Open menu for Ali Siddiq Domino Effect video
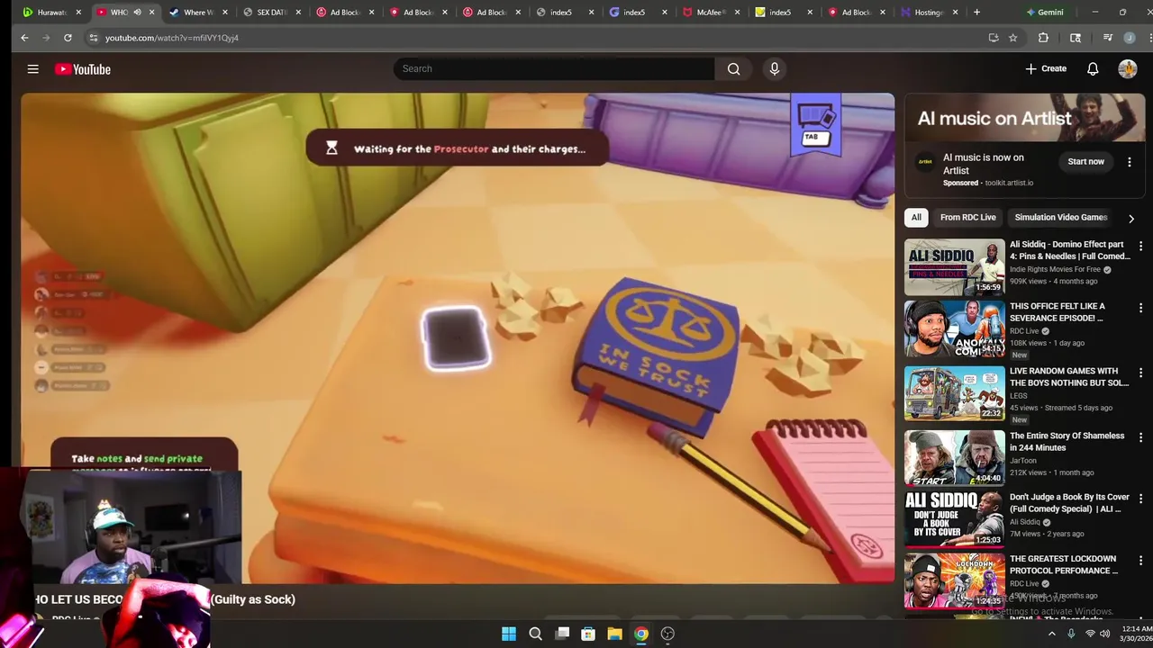Viewport: 1153px width, 648px height. pos(1140,246)
